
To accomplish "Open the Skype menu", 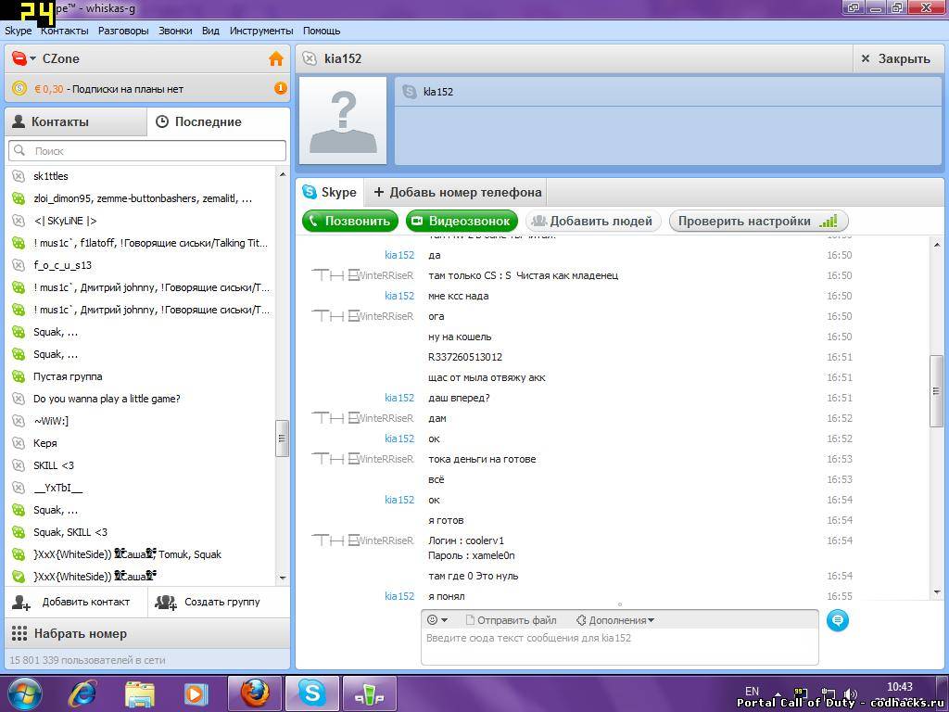I will click(19, 31).
